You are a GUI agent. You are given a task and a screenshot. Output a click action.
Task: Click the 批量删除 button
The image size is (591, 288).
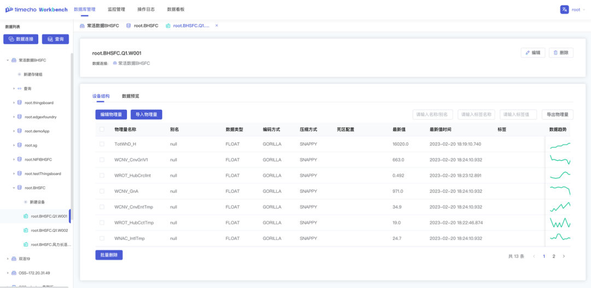pos(109,255)
